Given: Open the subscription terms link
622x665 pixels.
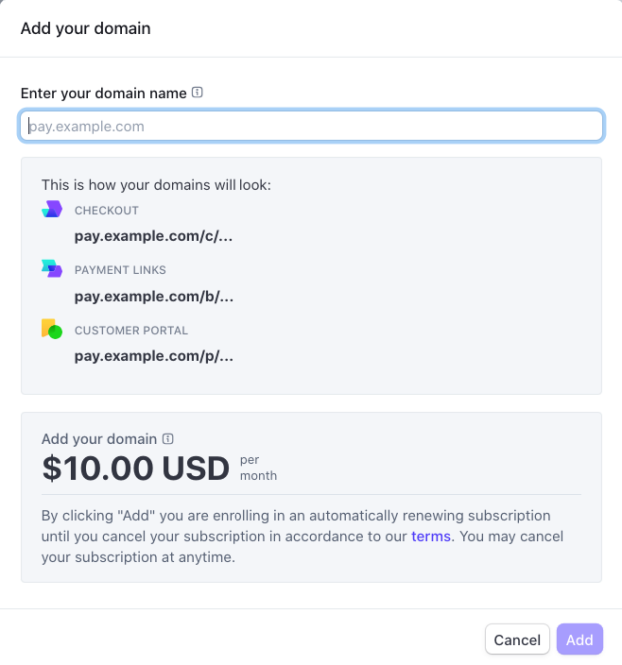Looking at the screenshot, I should click(x=432, y=537).
